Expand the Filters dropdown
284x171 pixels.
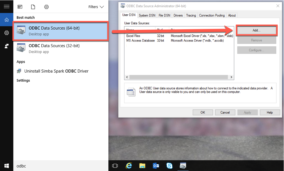click(x=96, y=7)
